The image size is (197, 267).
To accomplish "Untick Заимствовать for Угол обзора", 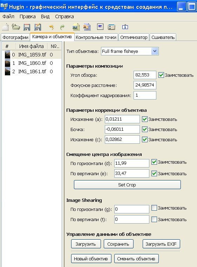I will point(161,75).
